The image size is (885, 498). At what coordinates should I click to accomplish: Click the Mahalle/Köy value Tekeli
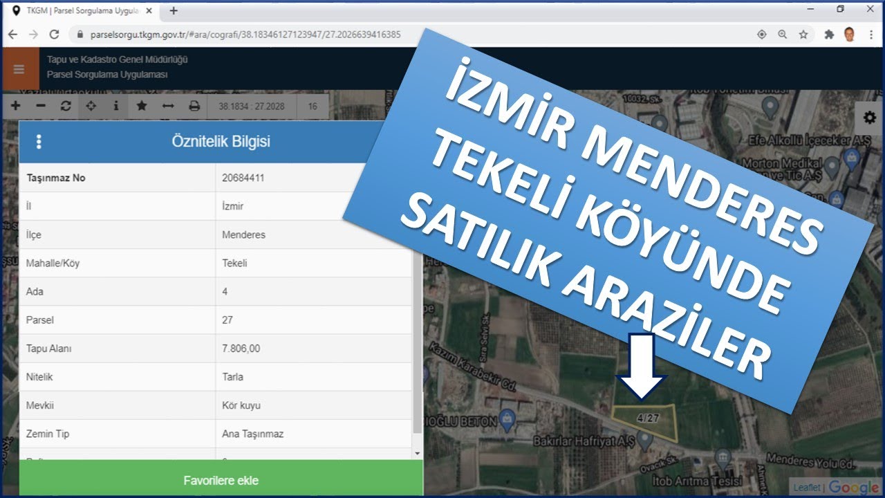tap(234, 263)
